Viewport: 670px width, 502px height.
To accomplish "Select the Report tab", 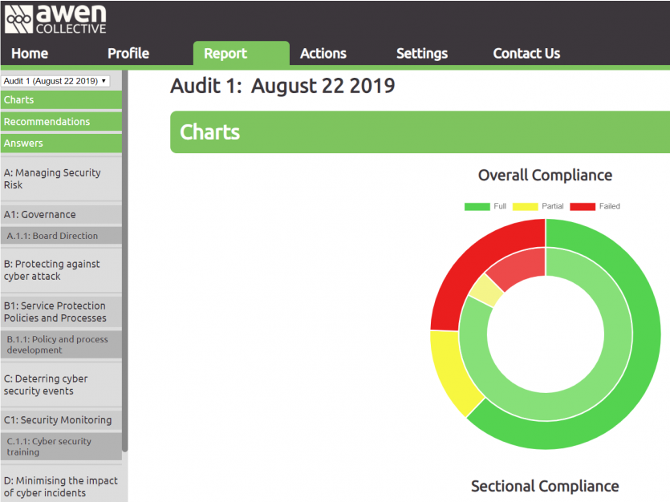I will 241,54.
